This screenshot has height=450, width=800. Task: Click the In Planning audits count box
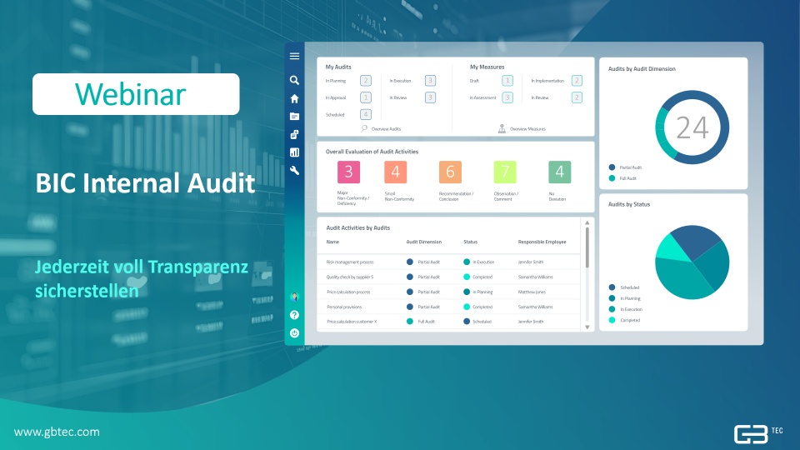(x=365, y=81)
